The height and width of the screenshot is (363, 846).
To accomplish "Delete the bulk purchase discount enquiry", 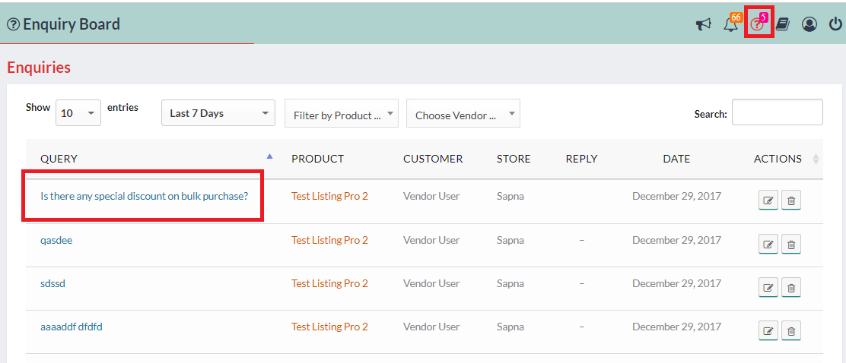I will [x=791, y=200].
